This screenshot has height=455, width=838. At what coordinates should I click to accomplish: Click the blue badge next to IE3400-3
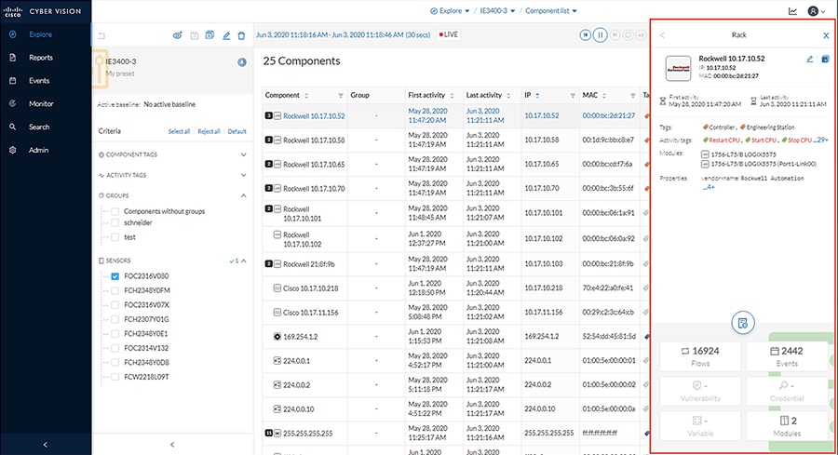pyautogui.click(x=242, y=62)
